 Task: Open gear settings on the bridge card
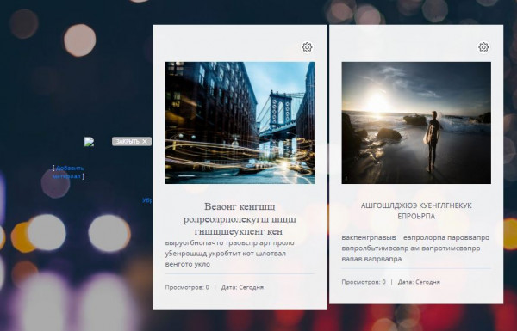click(x=307, y=47)
